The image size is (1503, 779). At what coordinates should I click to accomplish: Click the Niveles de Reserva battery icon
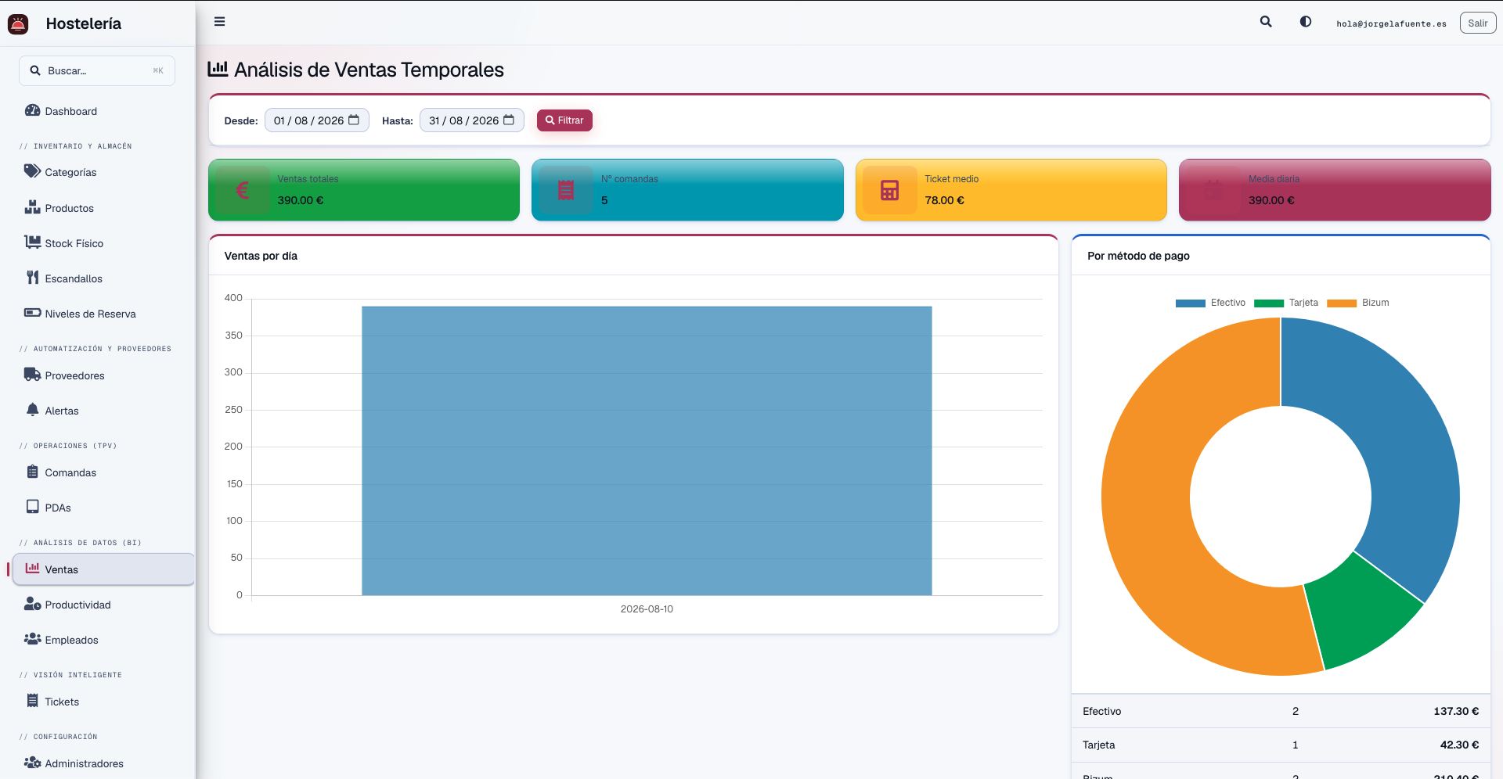(32, 313)
